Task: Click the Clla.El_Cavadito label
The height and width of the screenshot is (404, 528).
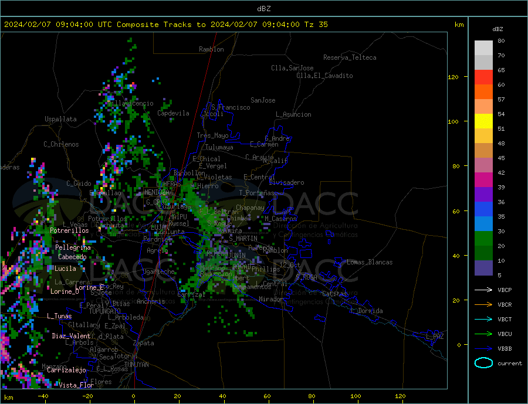Action: point(324,76)
